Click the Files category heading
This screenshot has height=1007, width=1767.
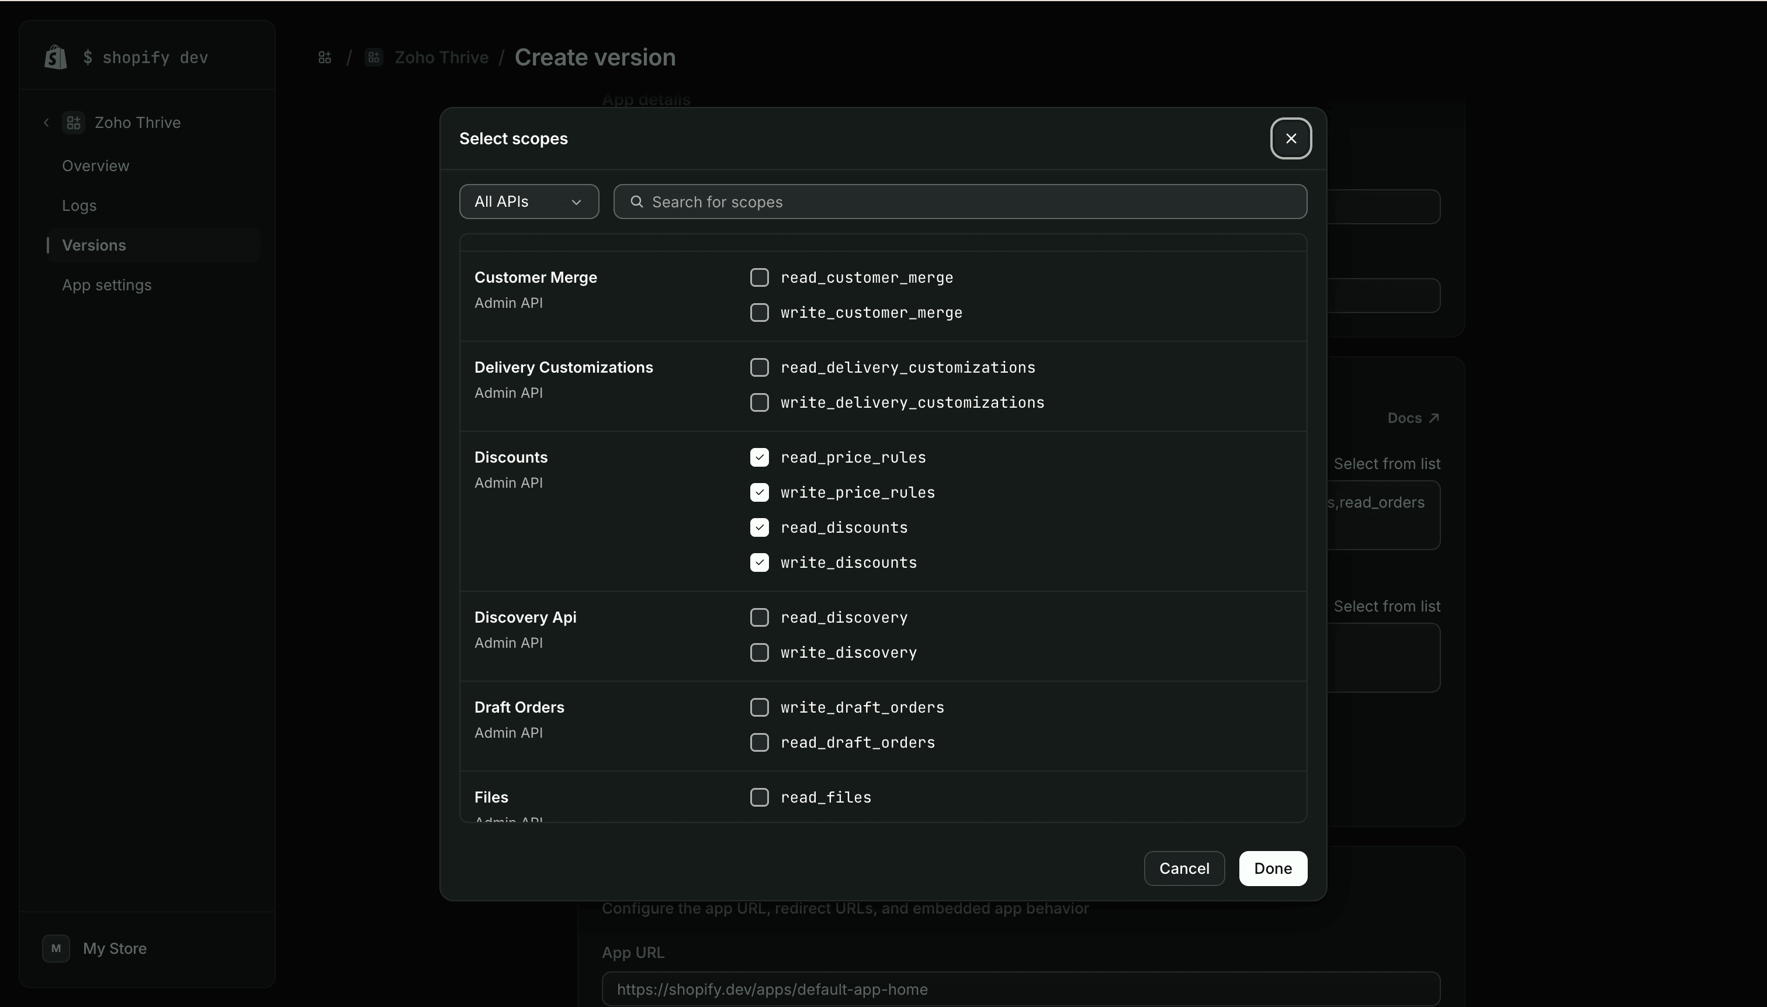pyautogui.click(x=491, y=797)
